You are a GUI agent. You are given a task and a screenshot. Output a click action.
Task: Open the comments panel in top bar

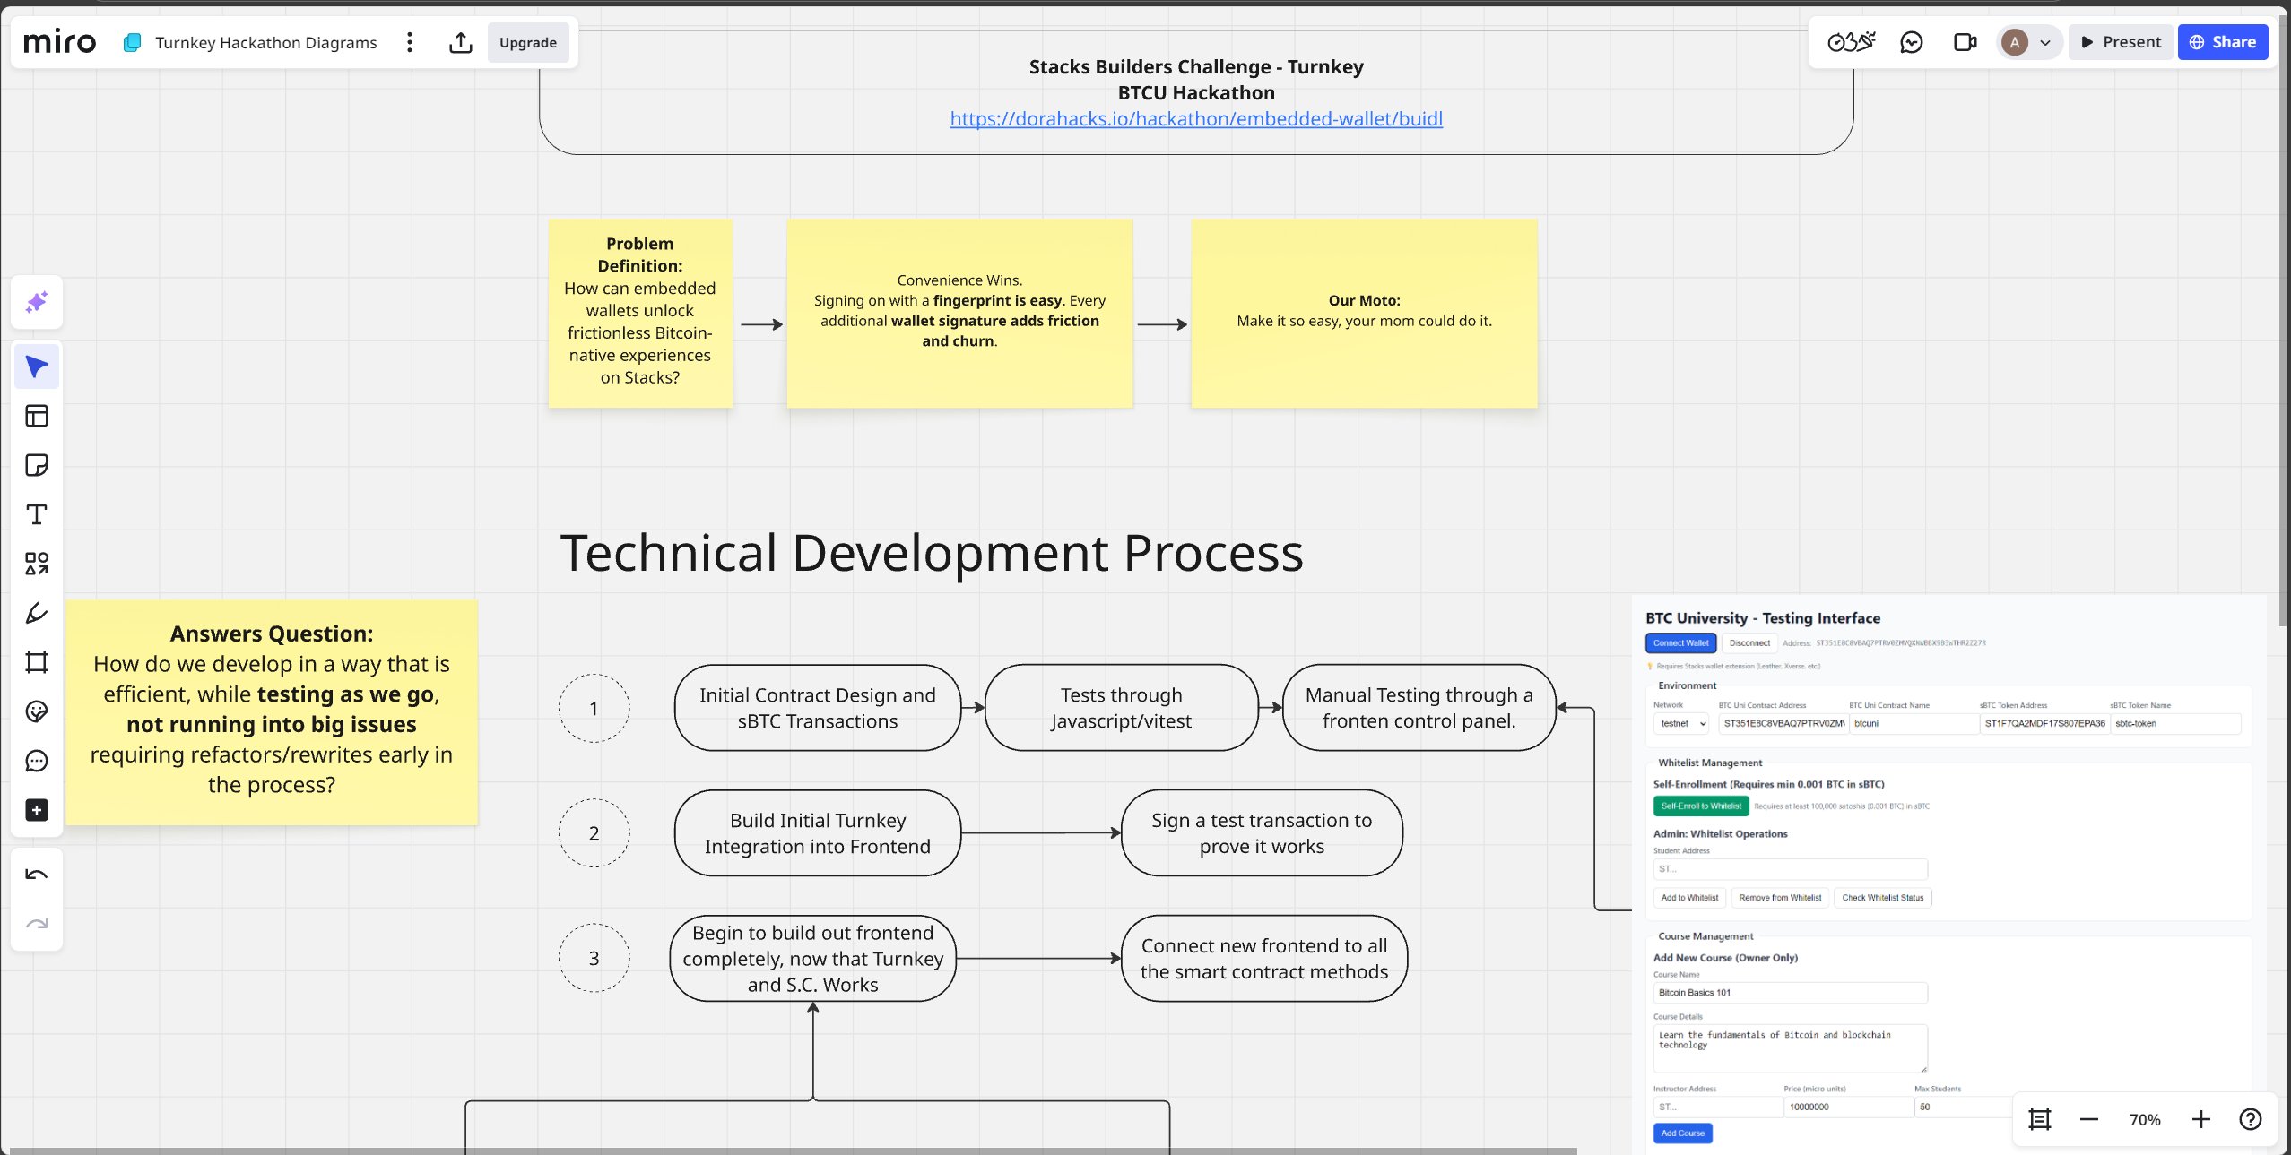(1912, 42)
